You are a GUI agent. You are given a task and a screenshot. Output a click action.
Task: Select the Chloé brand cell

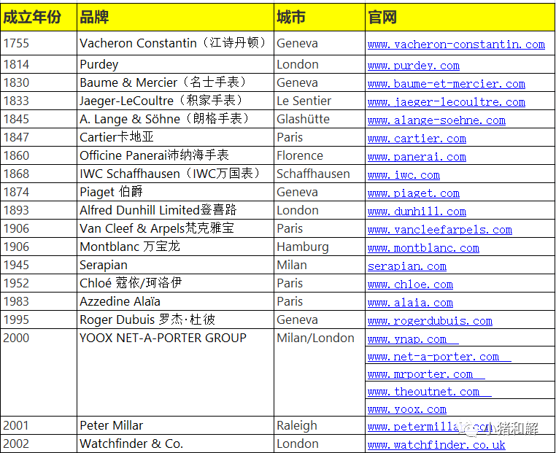point(176,283)
